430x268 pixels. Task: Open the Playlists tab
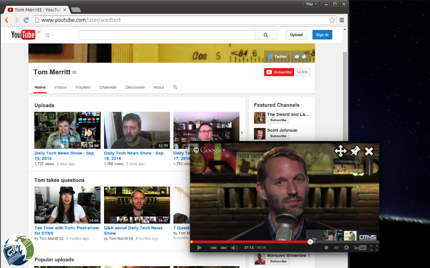83,87
